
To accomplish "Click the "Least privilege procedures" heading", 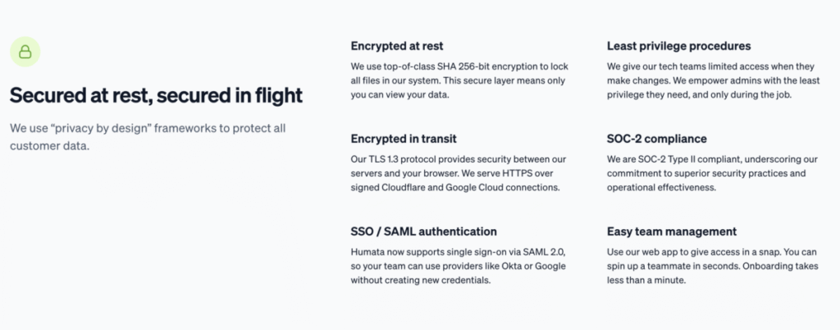I will point(678,46).
